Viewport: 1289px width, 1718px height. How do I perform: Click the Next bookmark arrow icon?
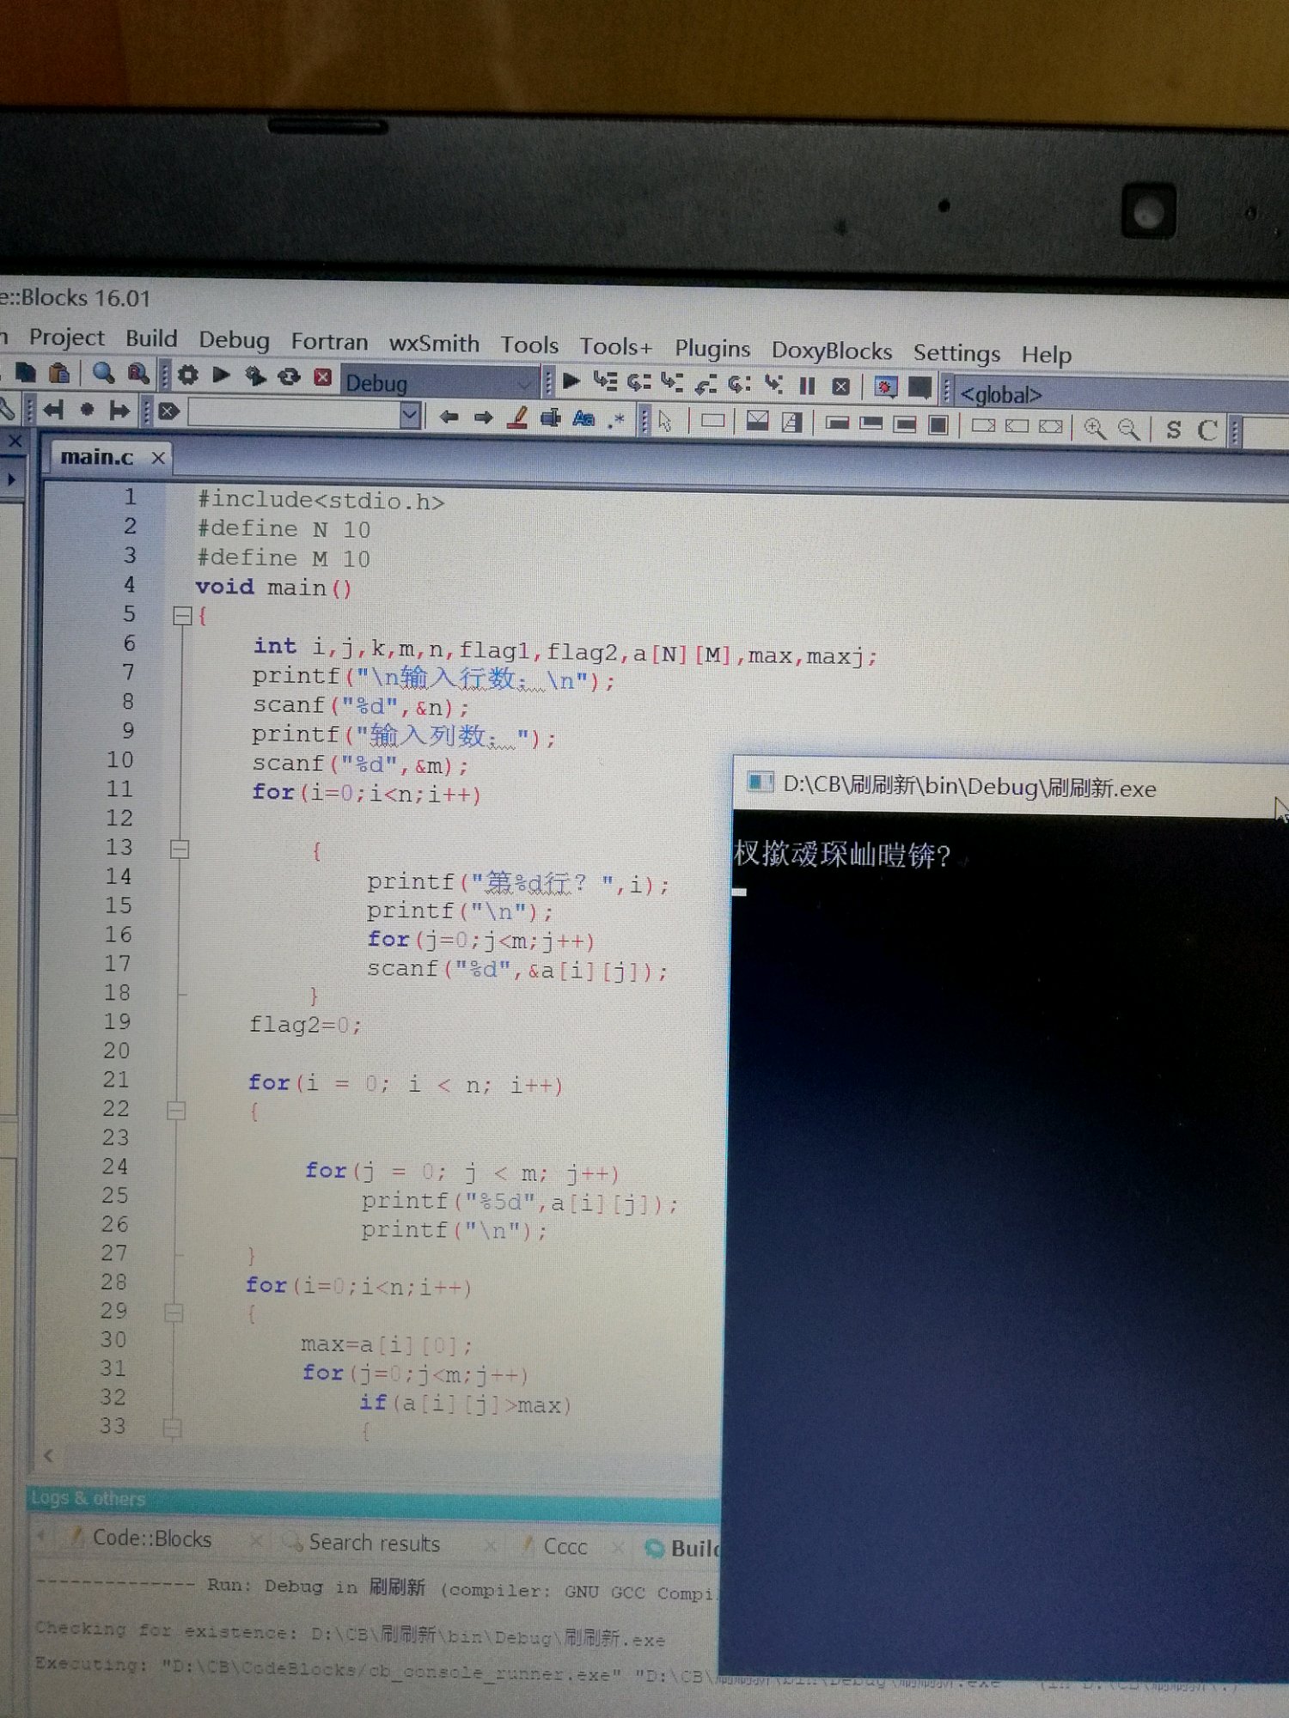pos(119,411)
